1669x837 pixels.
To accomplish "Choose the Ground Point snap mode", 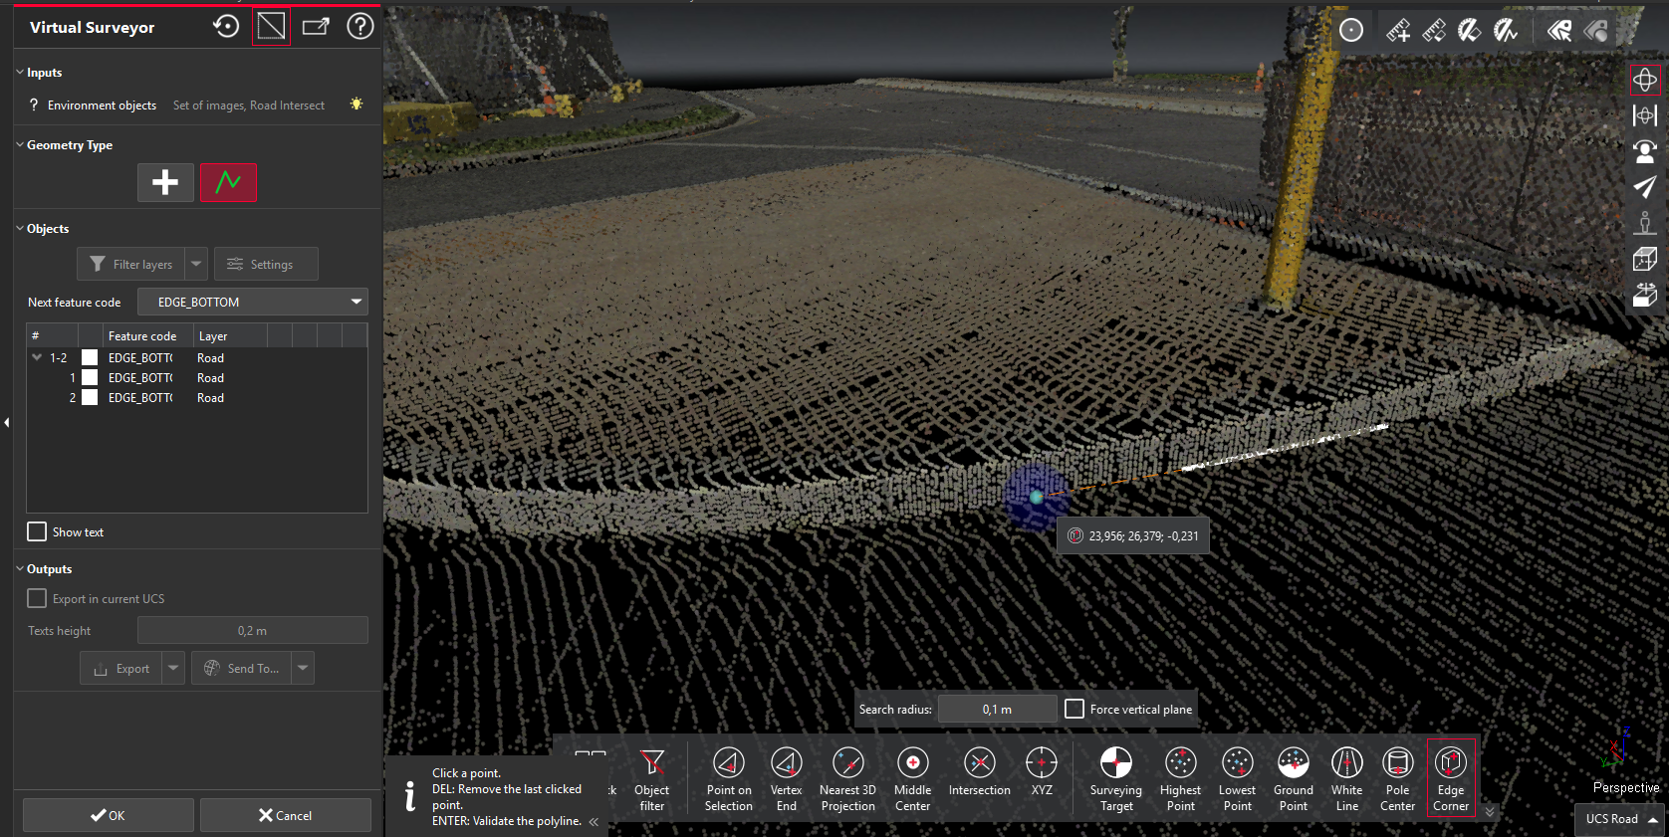I will [x=1293, y=778].
